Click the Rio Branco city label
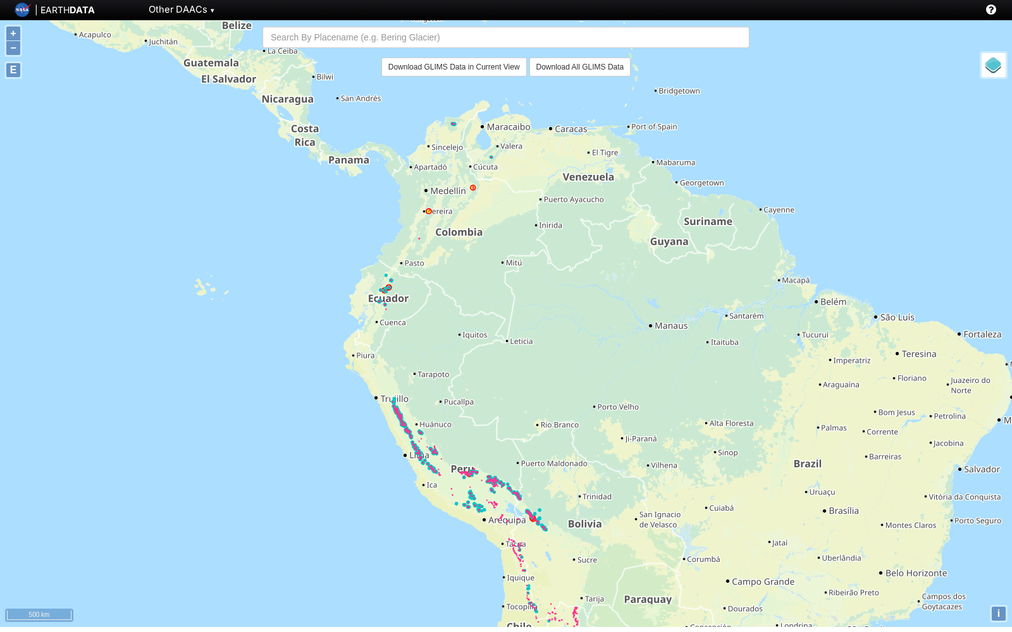This screenshot has height=632, width=1012. click(x=560, y=425)
